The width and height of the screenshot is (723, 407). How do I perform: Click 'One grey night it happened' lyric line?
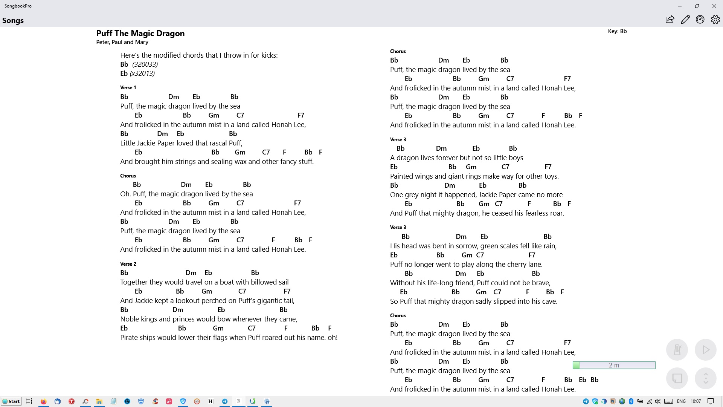tap(476, 195)
